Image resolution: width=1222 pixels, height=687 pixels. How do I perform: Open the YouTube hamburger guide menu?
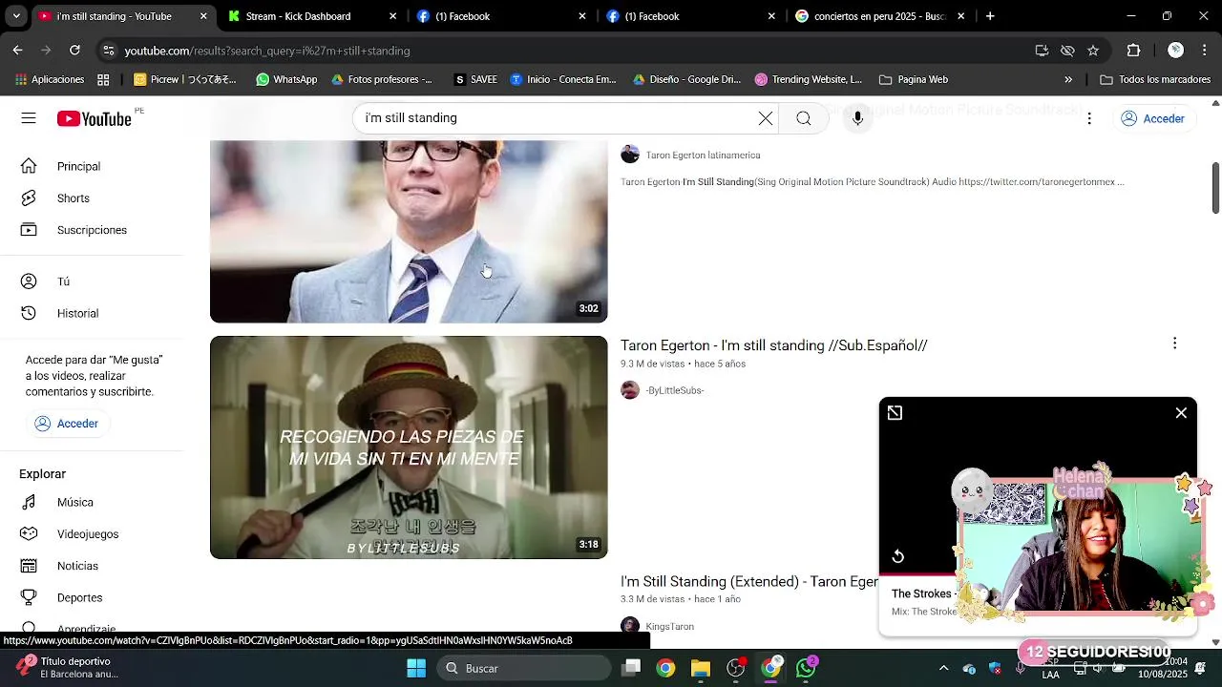pyautogui.click(x=29, y=118)
